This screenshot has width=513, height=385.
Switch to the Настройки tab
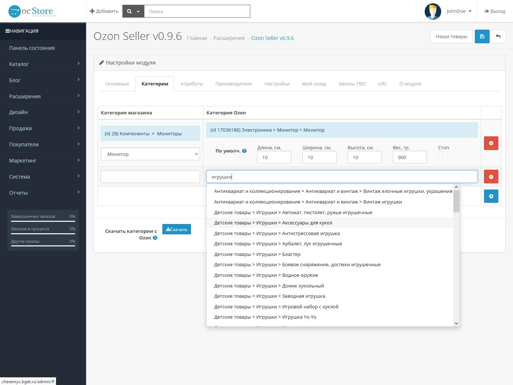click(x=277, y=84)
